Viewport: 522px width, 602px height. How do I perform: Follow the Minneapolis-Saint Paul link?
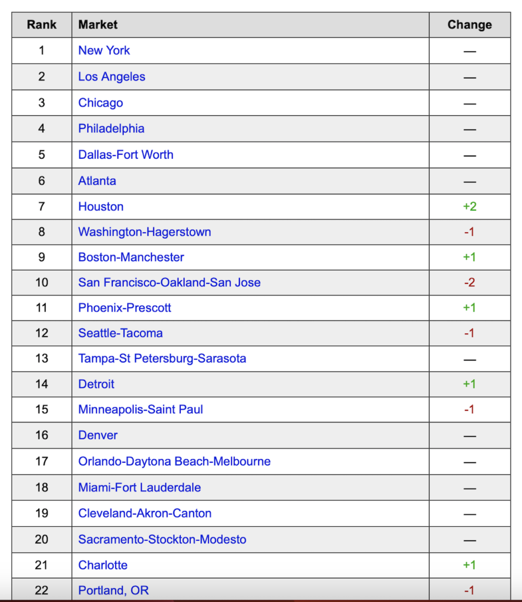(140, 410)
